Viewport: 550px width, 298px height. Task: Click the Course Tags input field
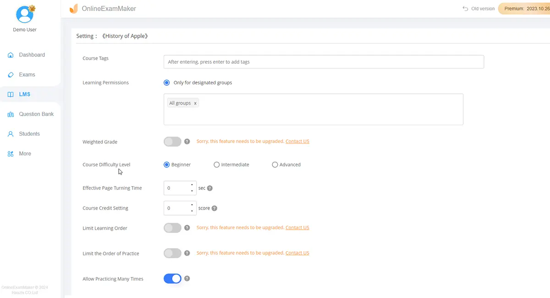click(x=324, y=62)
